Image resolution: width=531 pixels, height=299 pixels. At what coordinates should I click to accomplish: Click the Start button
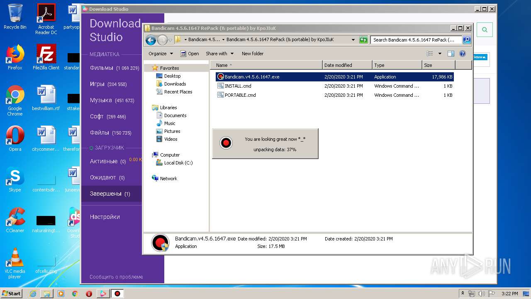click(12, 294)
